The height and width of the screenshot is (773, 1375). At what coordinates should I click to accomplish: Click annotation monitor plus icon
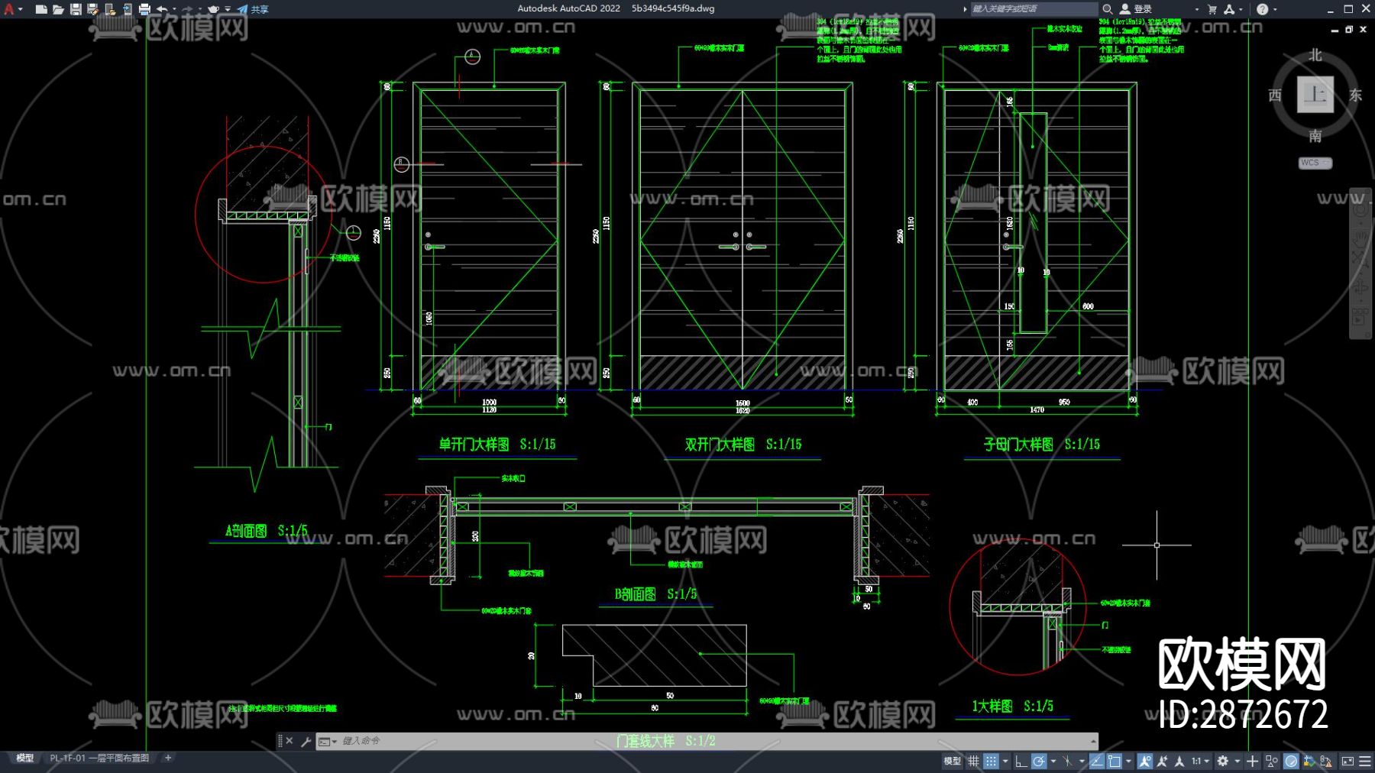click(1252, 762)
